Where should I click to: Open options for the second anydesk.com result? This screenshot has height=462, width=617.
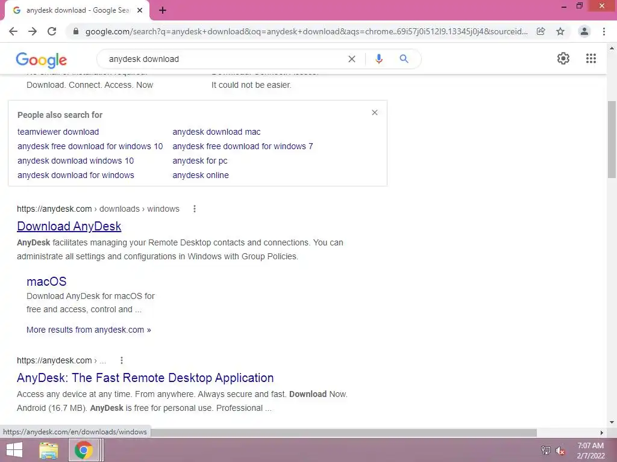122,361
